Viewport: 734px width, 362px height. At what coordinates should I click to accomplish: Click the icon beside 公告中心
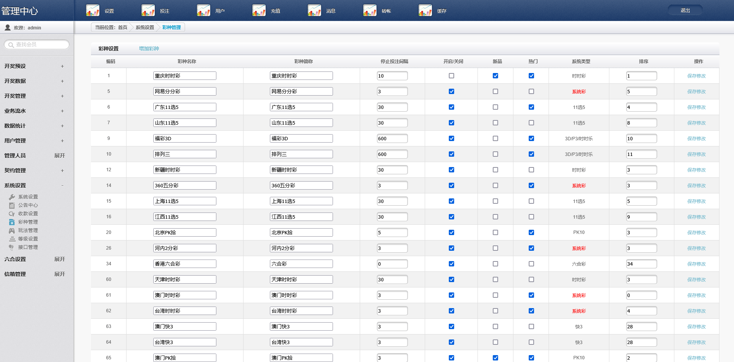point(12,205)
